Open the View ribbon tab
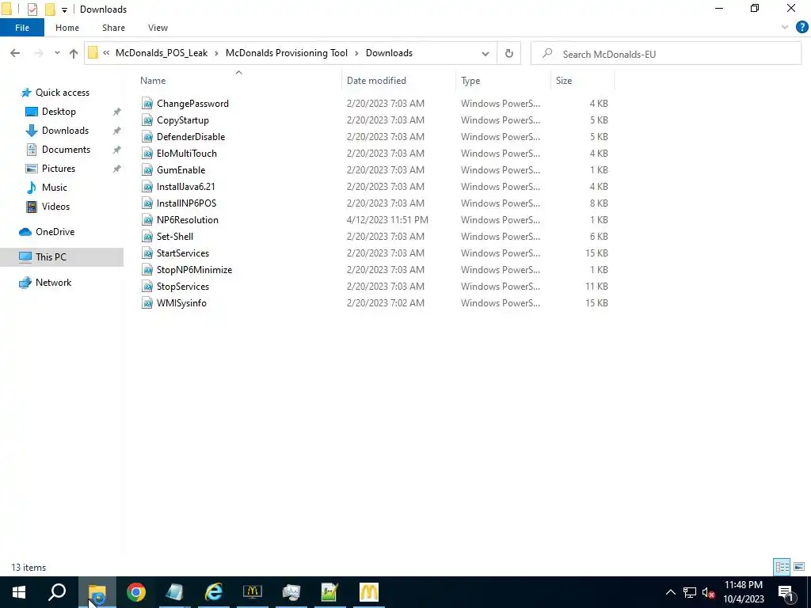 click(158, 28)
